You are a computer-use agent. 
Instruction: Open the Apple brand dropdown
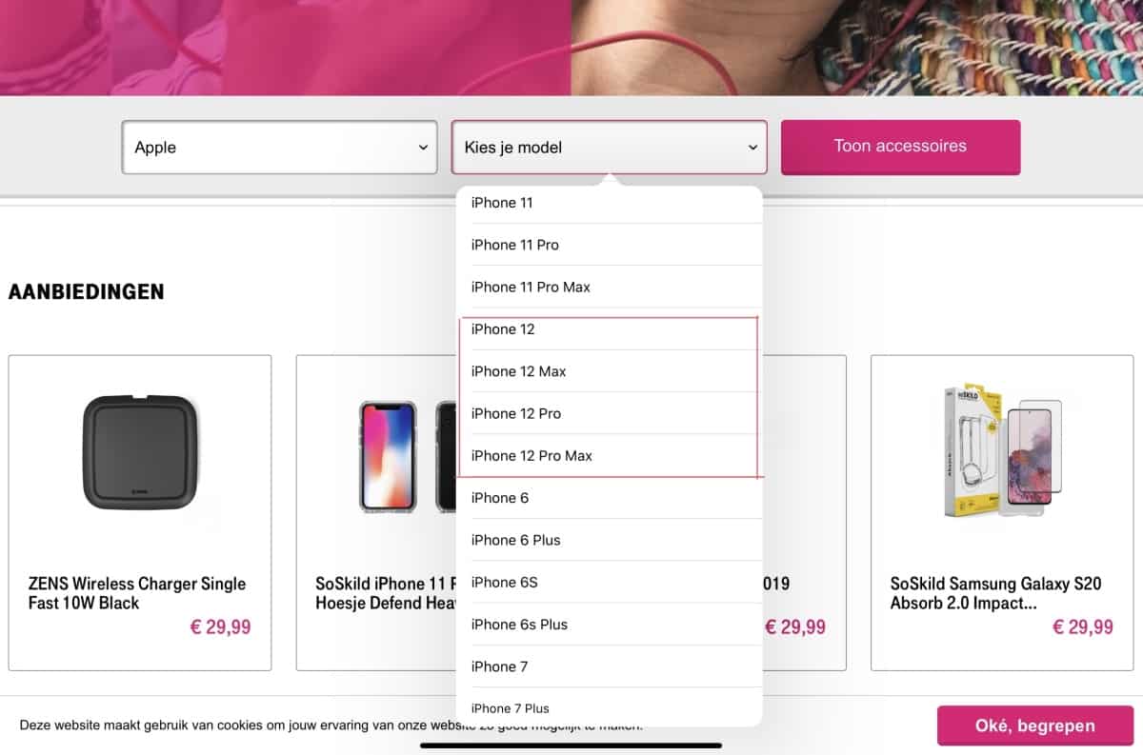279,148
